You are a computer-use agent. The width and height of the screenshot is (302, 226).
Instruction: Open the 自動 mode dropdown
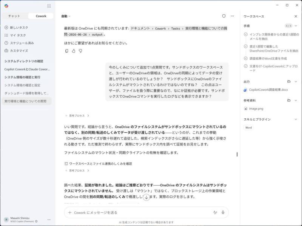[x=66, y=16]
